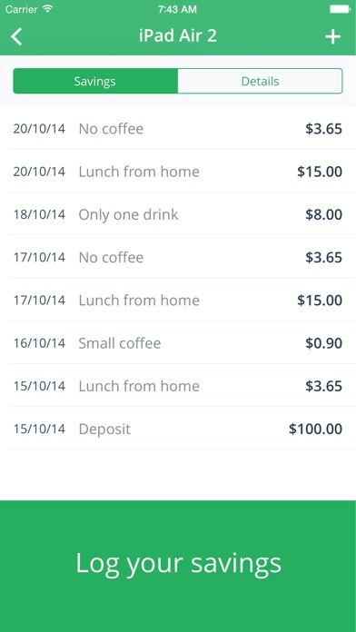Image resolution: width=356 pixels, height=632 pixels.
Task: Switch to the Savings tab
Action: click(x=95, y=81)
